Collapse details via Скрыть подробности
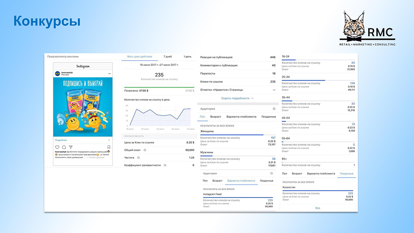 click(237, 98)
